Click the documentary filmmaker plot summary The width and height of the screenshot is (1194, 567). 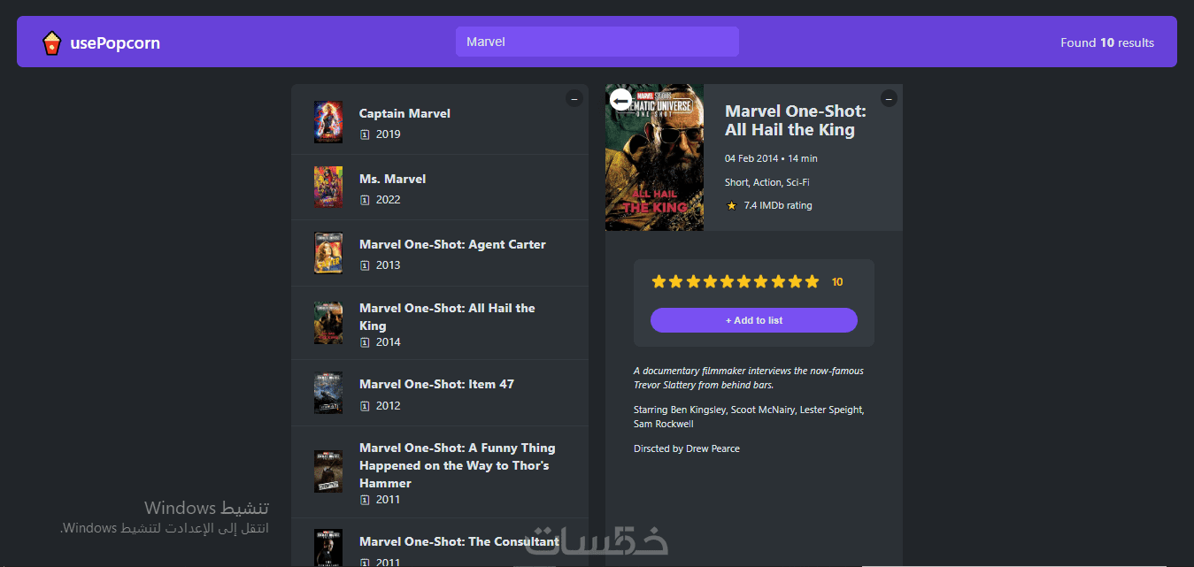point(749,378)
